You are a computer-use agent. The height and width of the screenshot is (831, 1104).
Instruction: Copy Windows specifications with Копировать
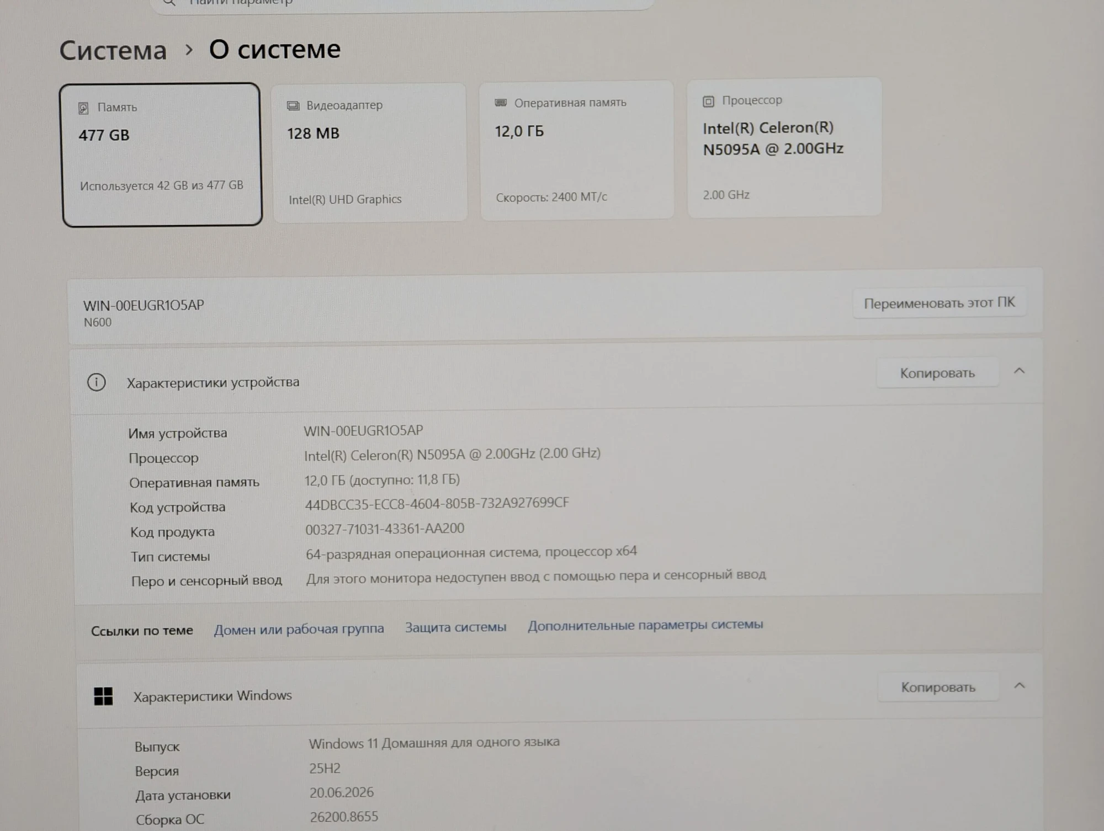coord(938,687)
